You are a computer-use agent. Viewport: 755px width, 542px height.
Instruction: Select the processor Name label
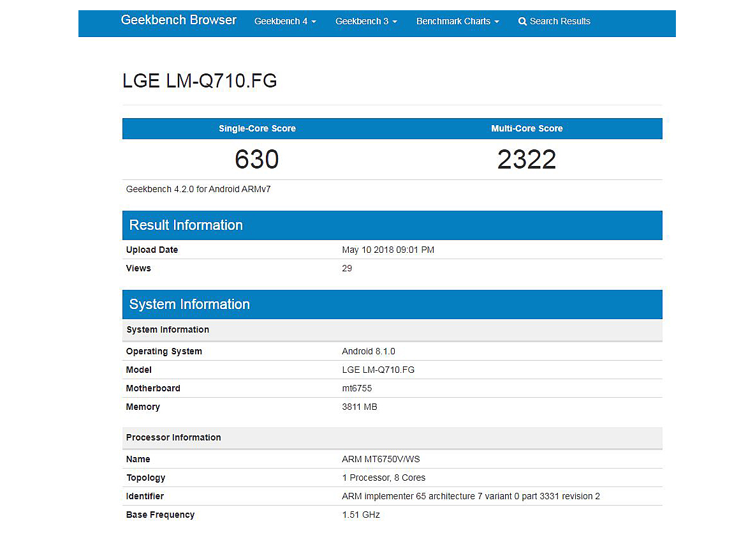point(138,459)
